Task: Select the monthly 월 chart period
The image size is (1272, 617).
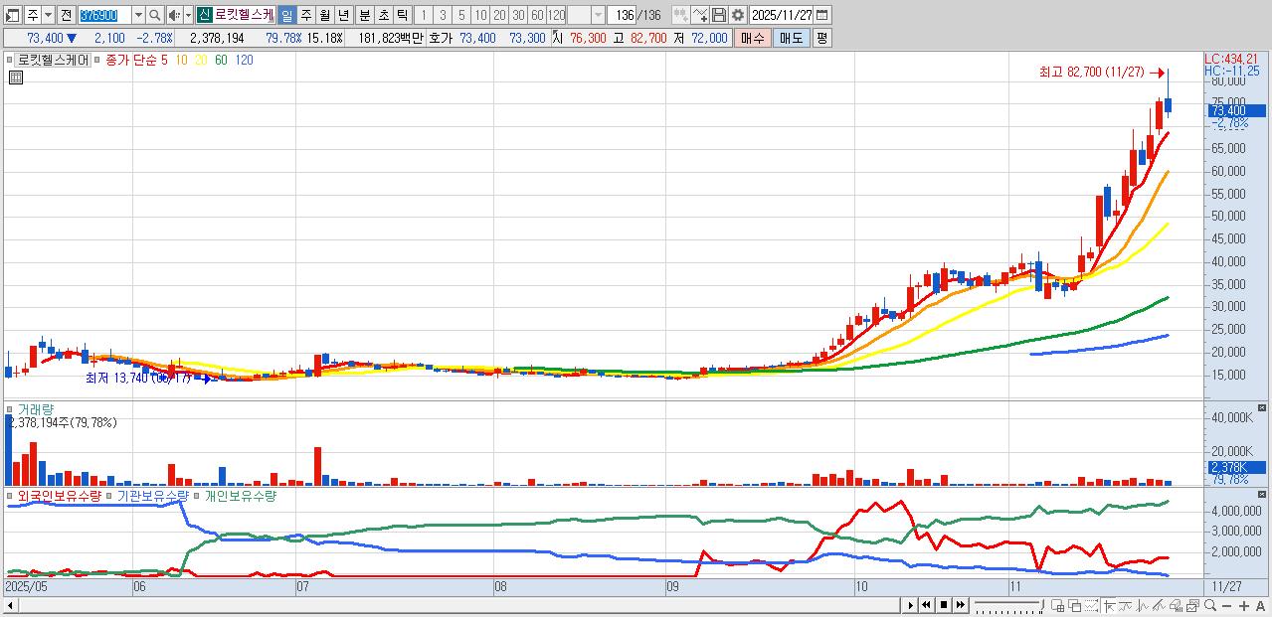Action: [x=324, y=15]
